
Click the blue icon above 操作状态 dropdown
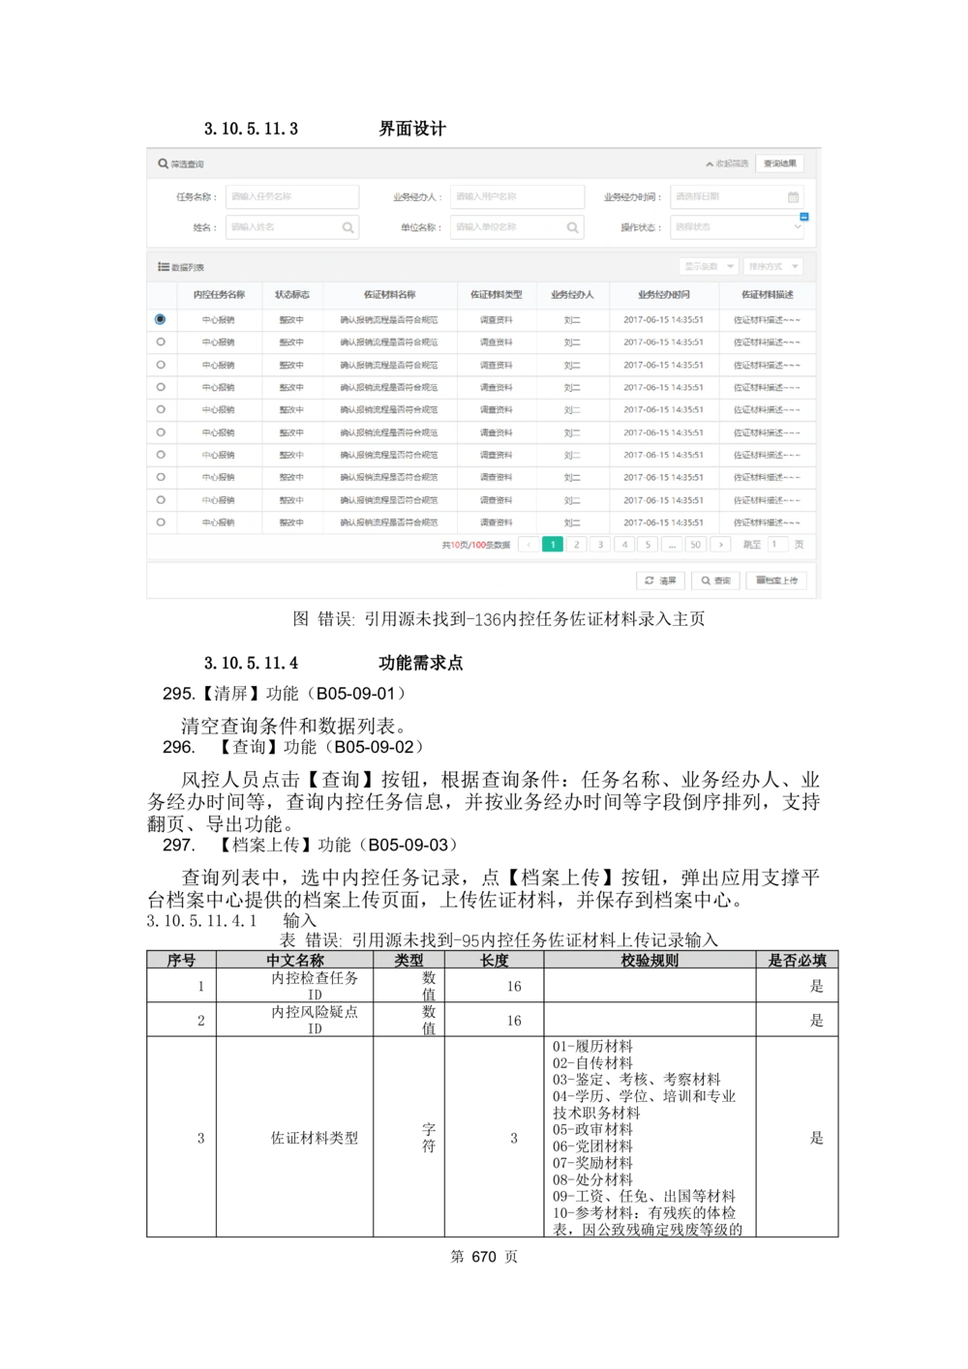coord(804,216)
